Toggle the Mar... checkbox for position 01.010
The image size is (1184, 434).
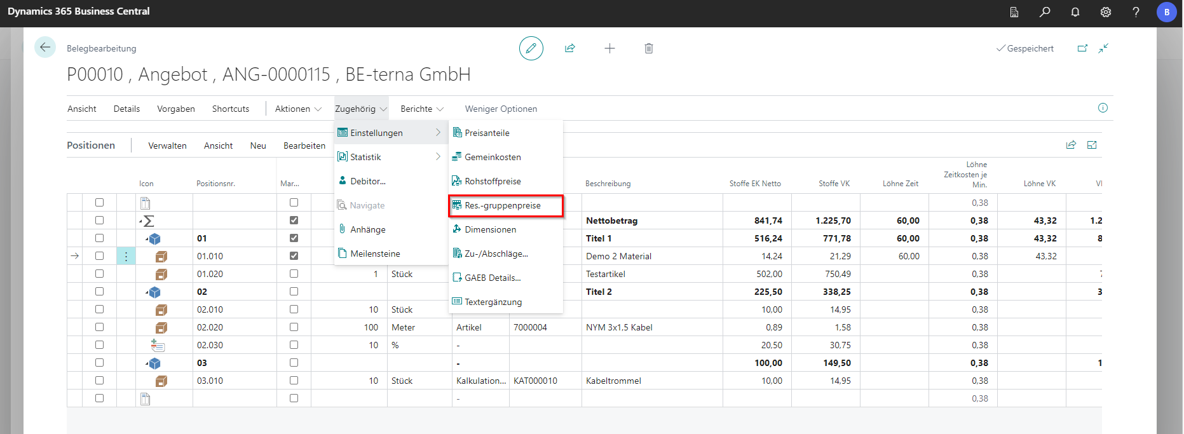pyautogui.click(x=294, y=256)
